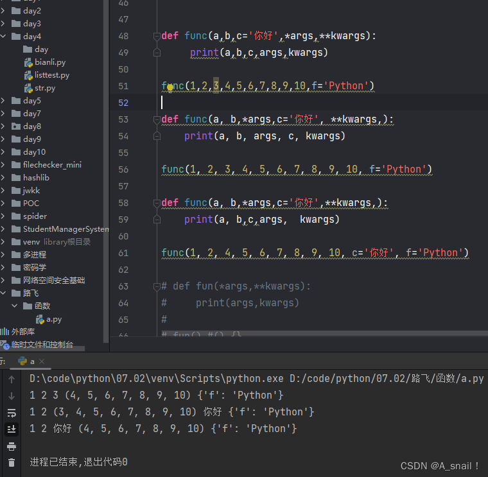Expand the venv library root folder
This screenshot has height=477, width=488.
click(4, 242)
